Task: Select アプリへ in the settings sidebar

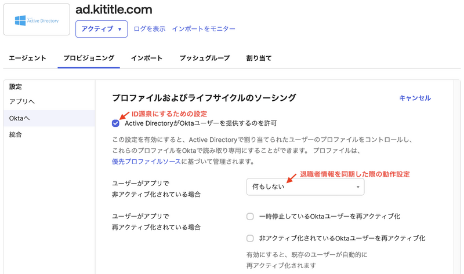Action: pyautogui.click(x=22, y=102)
